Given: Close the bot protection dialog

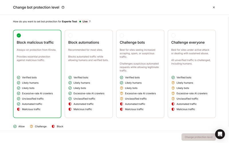Looking at the screenshot, I should click(214, 7).
